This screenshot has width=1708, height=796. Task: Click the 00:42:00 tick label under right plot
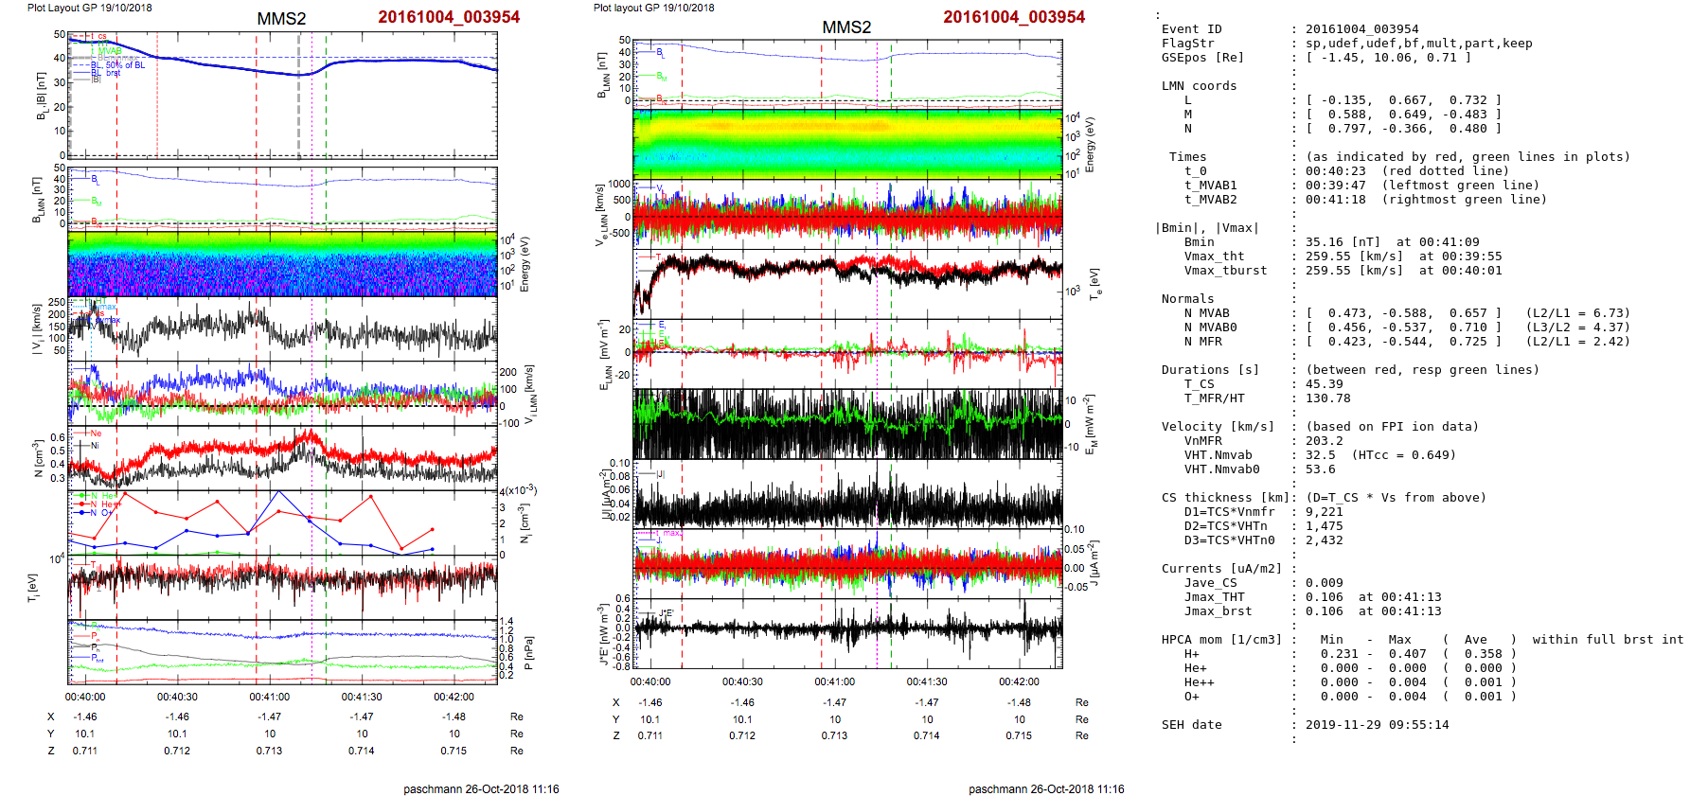coord(1019,681)
